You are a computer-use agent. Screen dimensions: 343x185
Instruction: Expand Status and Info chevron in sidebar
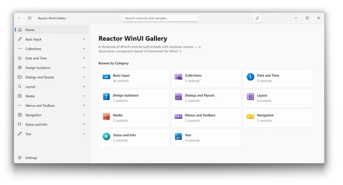tap(84, 125)
